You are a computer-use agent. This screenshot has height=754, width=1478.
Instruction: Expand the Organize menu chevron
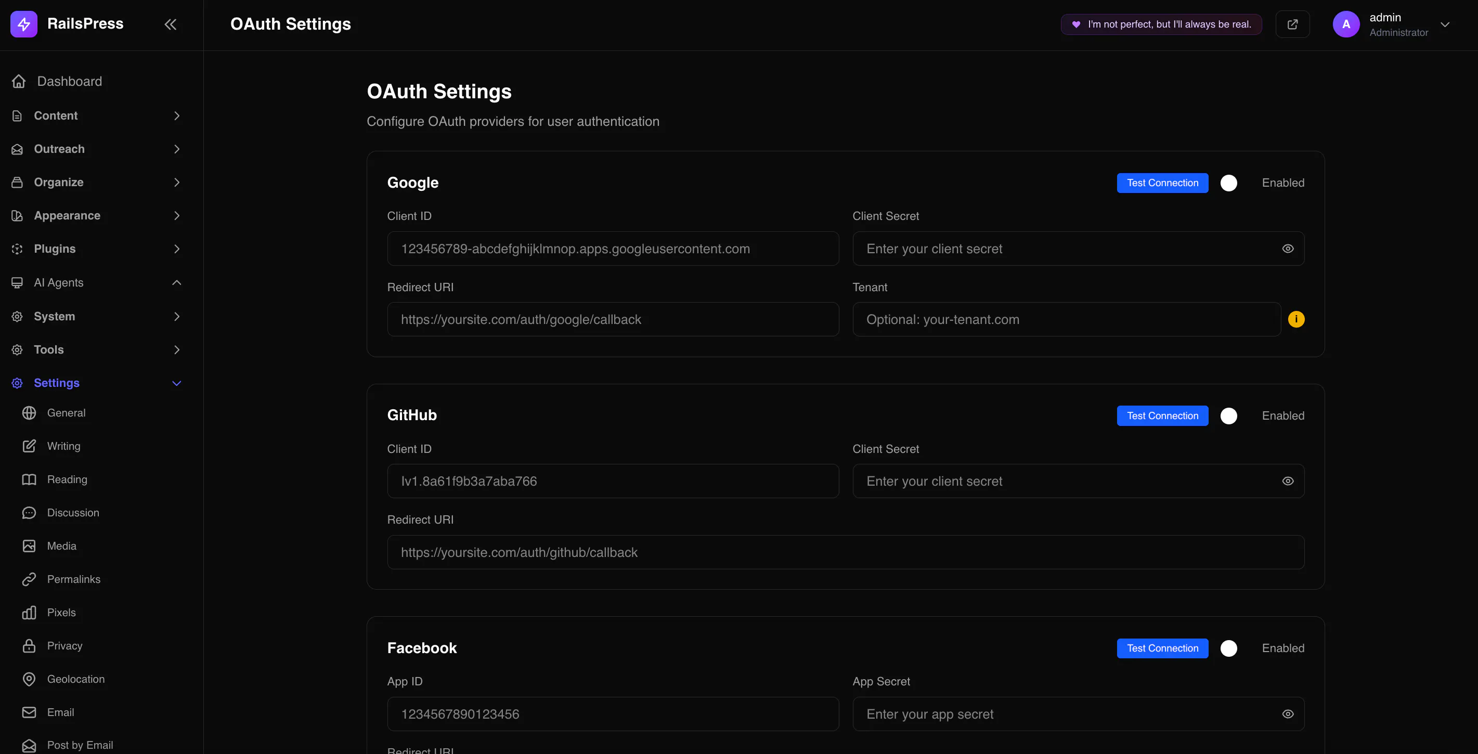[177, 183]
